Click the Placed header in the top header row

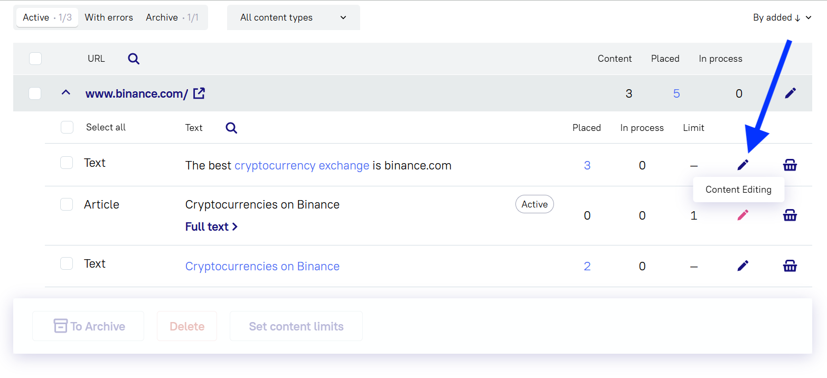click(x=665, y=59)
